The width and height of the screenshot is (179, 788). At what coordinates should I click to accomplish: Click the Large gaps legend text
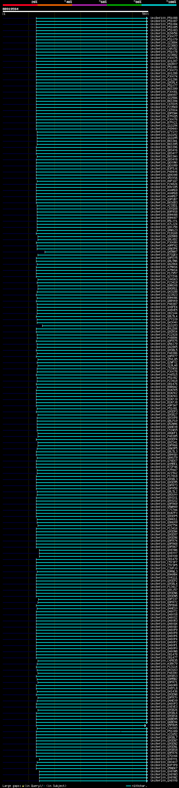(34, 785)
